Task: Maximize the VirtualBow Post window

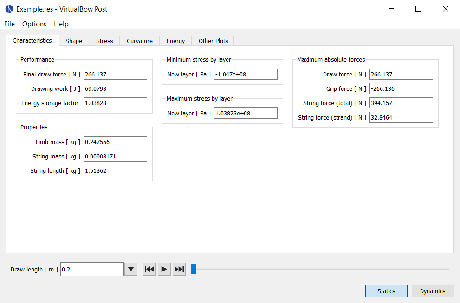Action: pos(418,9)
